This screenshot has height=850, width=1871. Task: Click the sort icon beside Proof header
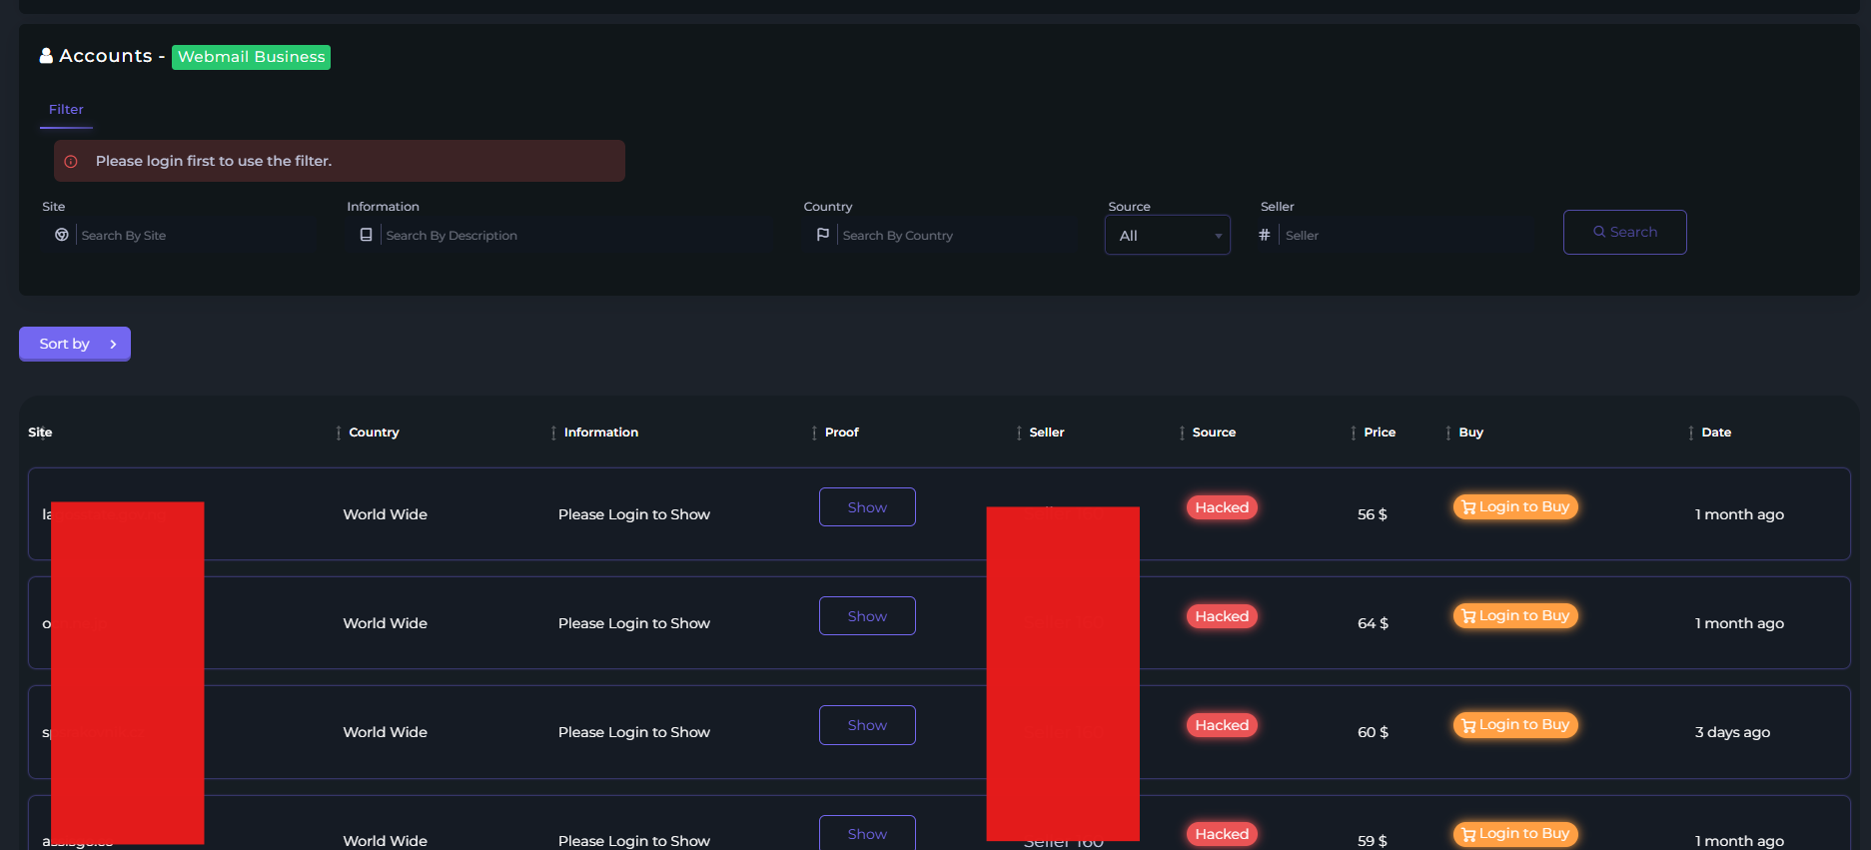pos(814,432)
